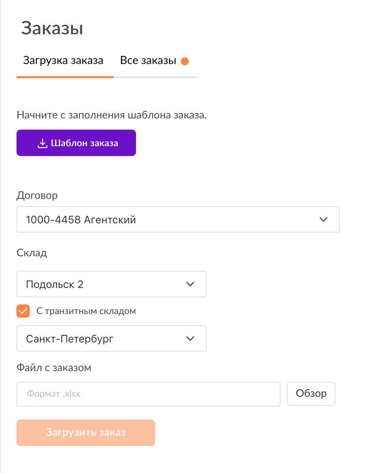Click the Заказы page heading
The height and width of the screenshot is (473, 367).
pos(52,28)
